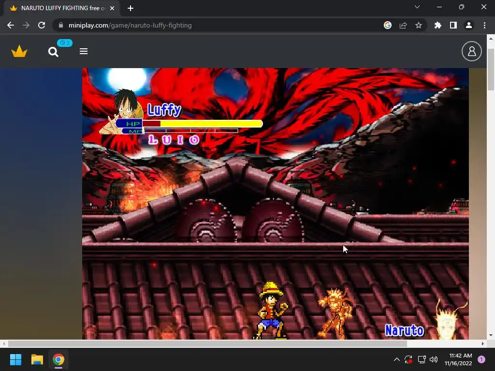The height and width of the screenshot is (371, 495).
Task: Open File Explorer from the taskbar
Action: tap(37, 359)
